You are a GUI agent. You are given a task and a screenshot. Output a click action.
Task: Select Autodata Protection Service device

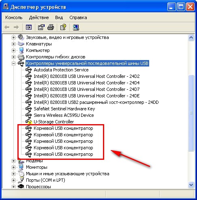(61, 70)
